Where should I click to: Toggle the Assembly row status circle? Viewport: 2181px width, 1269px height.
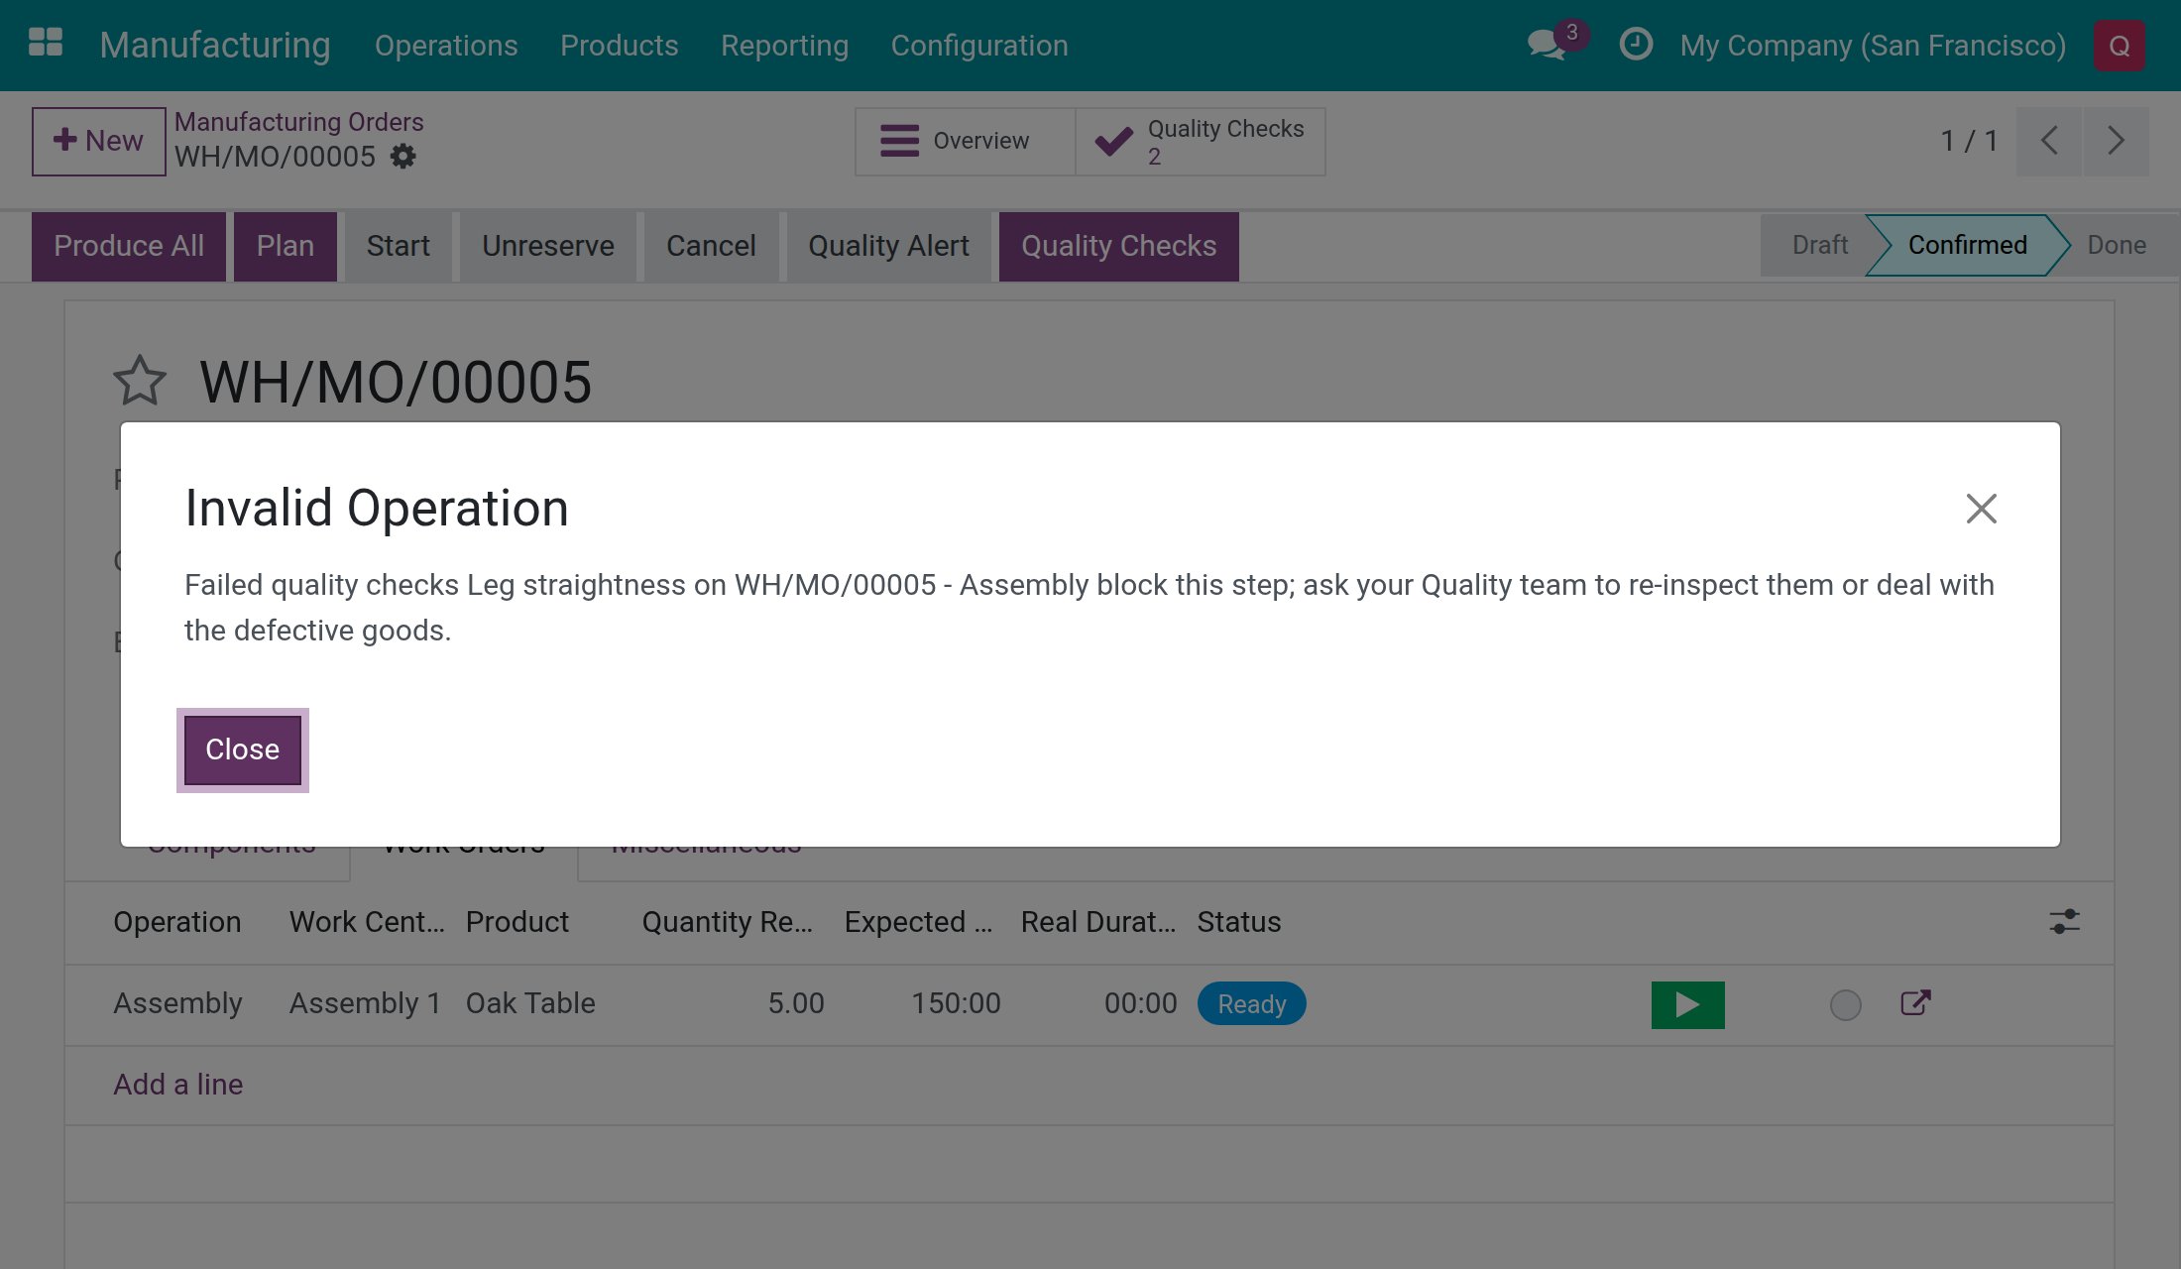click(1845, 1004)
